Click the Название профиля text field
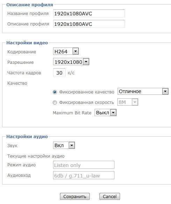The width and height of the screenshot is (171, 204). click(89, 13)
